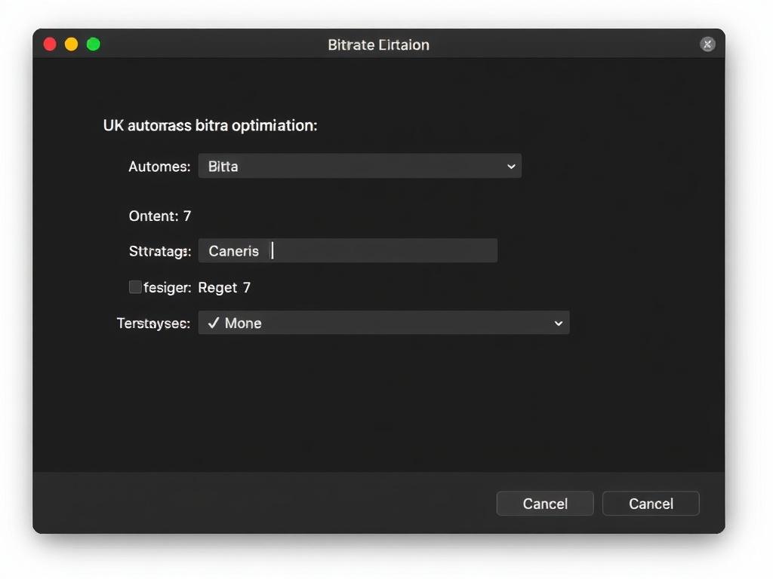Click the green zoom window button
The width and height of the screenshot is (773, 579).
point(93,44)
